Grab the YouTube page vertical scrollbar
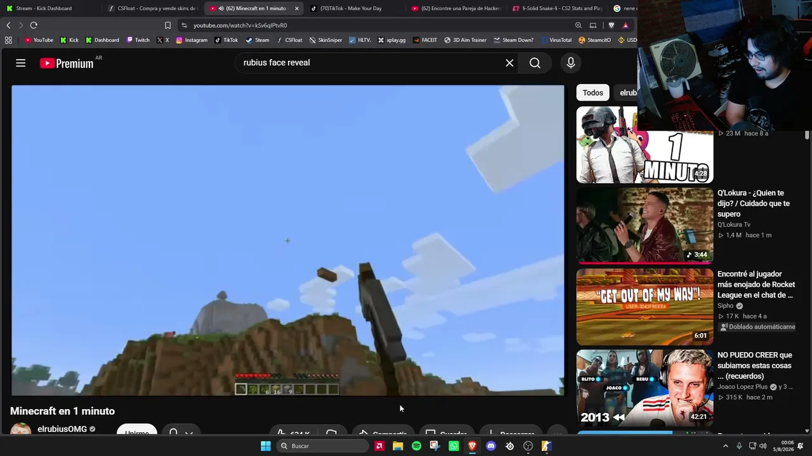The height and width of the screenshot is (456, 812). coord(807,135)
